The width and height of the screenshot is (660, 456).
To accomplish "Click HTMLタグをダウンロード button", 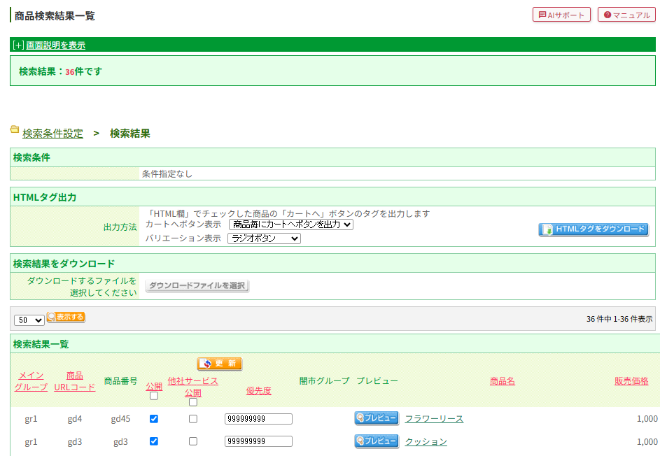I will [594, 229].
